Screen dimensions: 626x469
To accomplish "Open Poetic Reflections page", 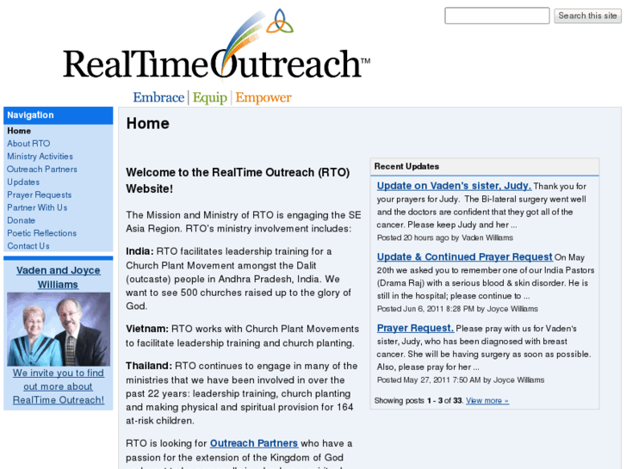I will tap(41, 233).
